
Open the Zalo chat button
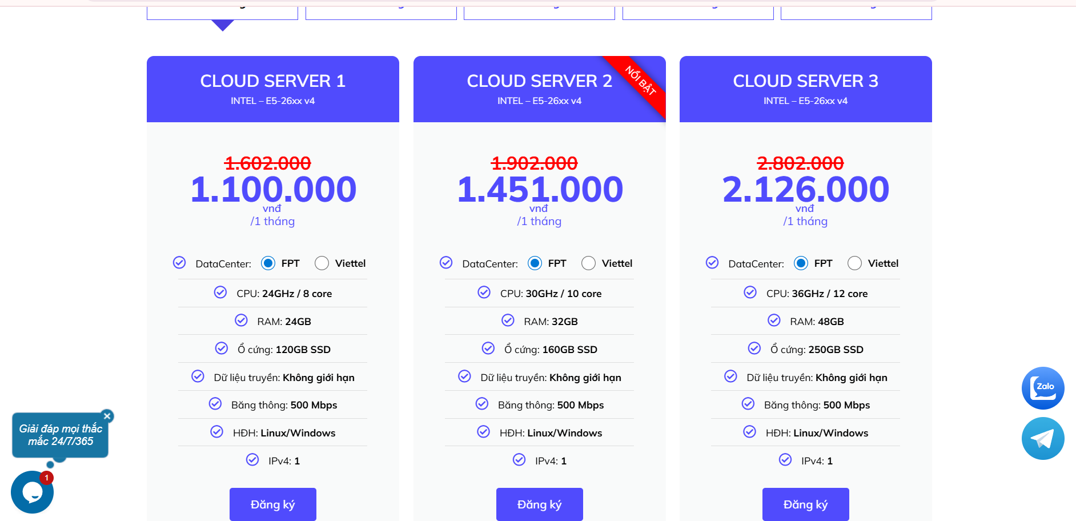tap(1042, 388)
